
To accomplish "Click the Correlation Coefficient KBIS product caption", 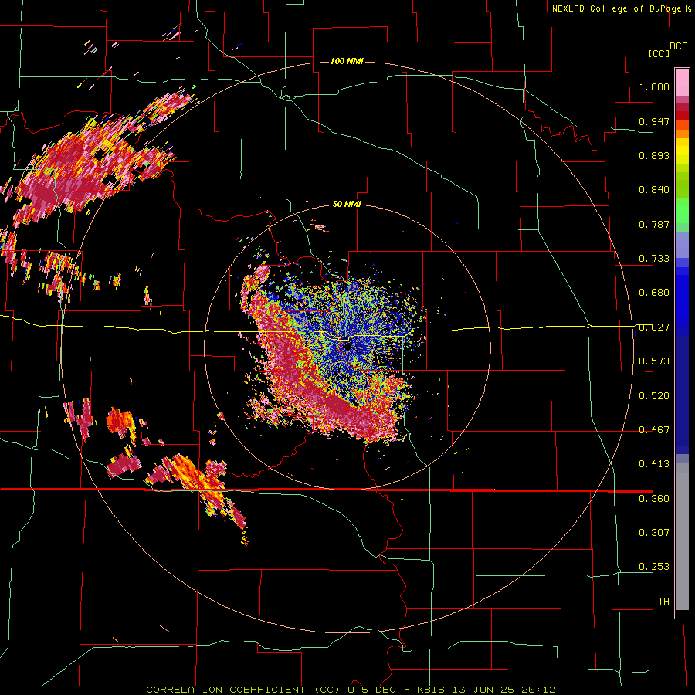I will (351, 690).
